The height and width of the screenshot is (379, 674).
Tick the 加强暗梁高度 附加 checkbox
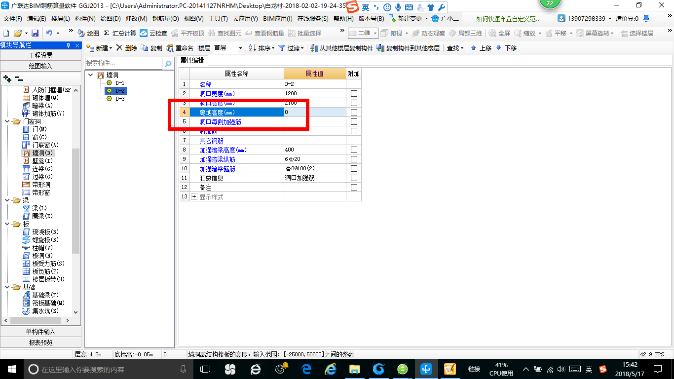pyautogui.click(x=354, y=150)
